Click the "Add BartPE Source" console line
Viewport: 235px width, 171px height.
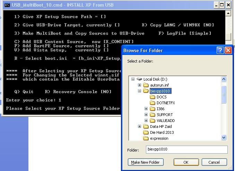[61, 46]
